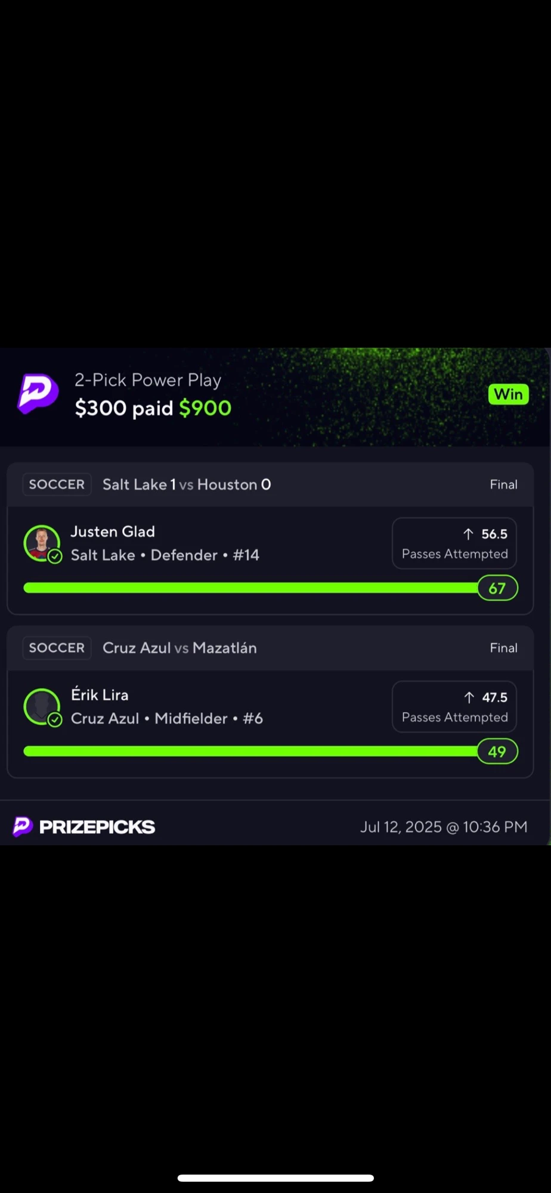Click the Salt Lake 1 vs Houston 0 matchup
Image resolution: width=551 pixels, height=1193 pixels.
(x=187, y=484)
